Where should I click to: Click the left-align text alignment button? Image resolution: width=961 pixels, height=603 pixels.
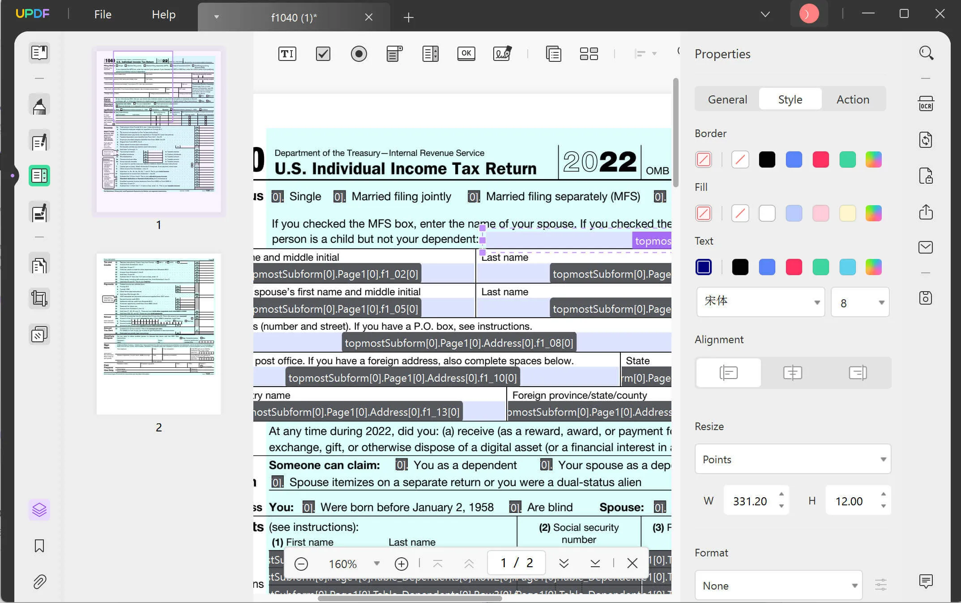[x=729, y=373]
